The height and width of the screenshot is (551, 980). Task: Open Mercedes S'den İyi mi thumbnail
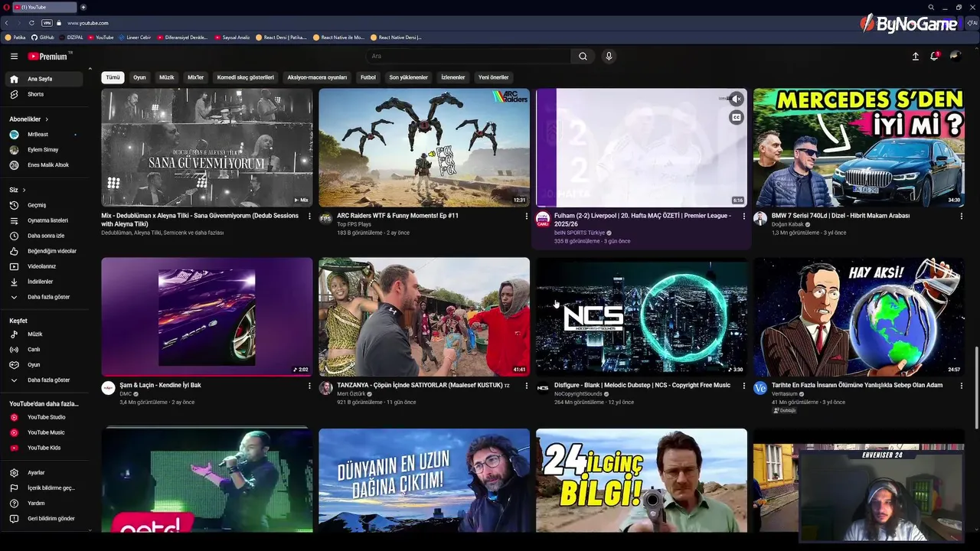click(858, 148)
